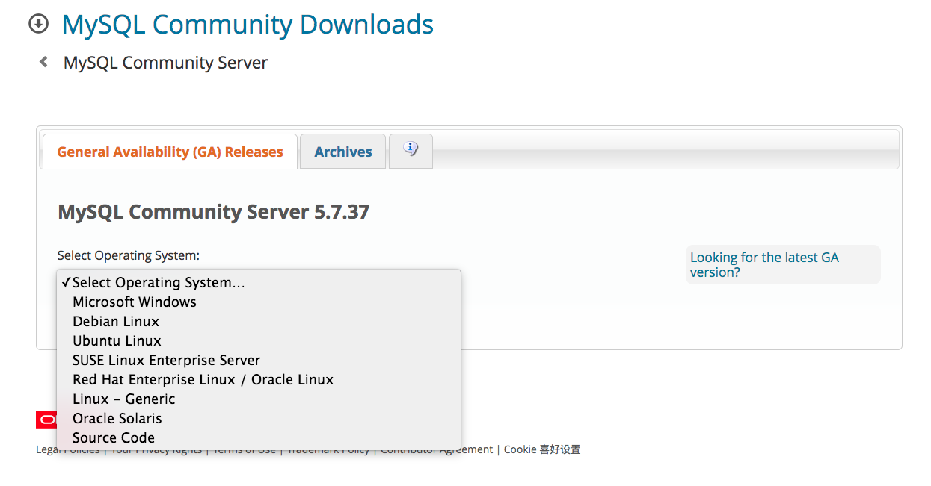Open the info bubble icon tab

click(411, 150)
